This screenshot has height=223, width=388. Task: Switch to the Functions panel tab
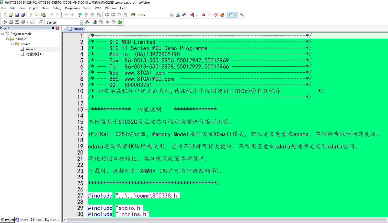[x=37, y=220]
